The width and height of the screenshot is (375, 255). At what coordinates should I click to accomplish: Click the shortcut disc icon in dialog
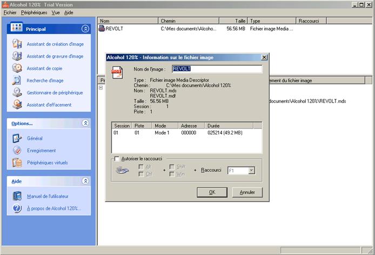click(x=122, y=170)
